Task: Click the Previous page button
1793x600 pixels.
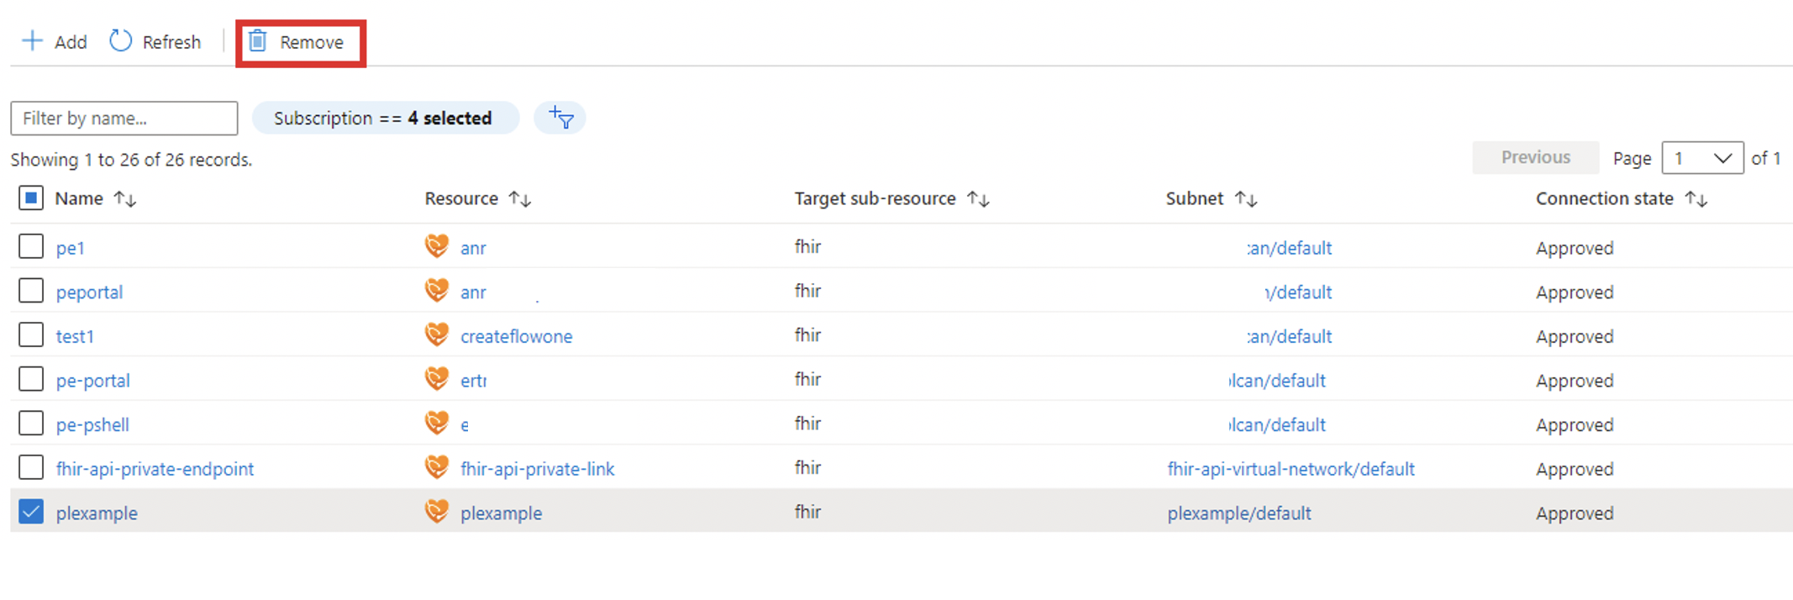Action: coord(1535,158)
